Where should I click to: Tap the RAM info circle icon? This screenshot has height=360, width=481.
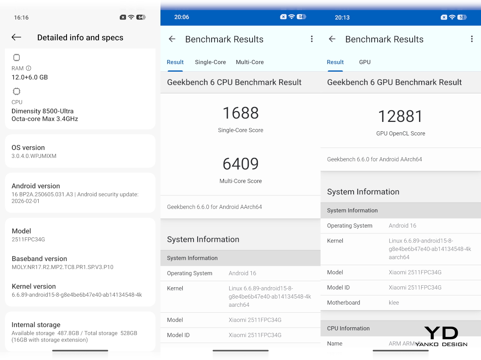click(29, 68)
